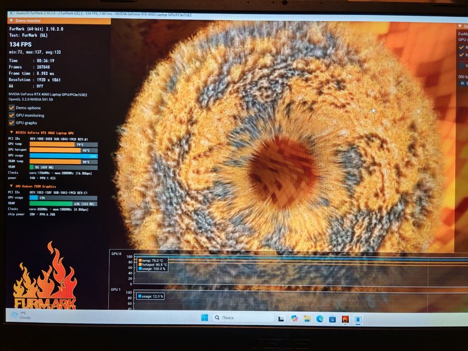Screen dimensions: 468x351
Task: Uncheck the GPU monitoring checkbox
Action: click(12, 115)
